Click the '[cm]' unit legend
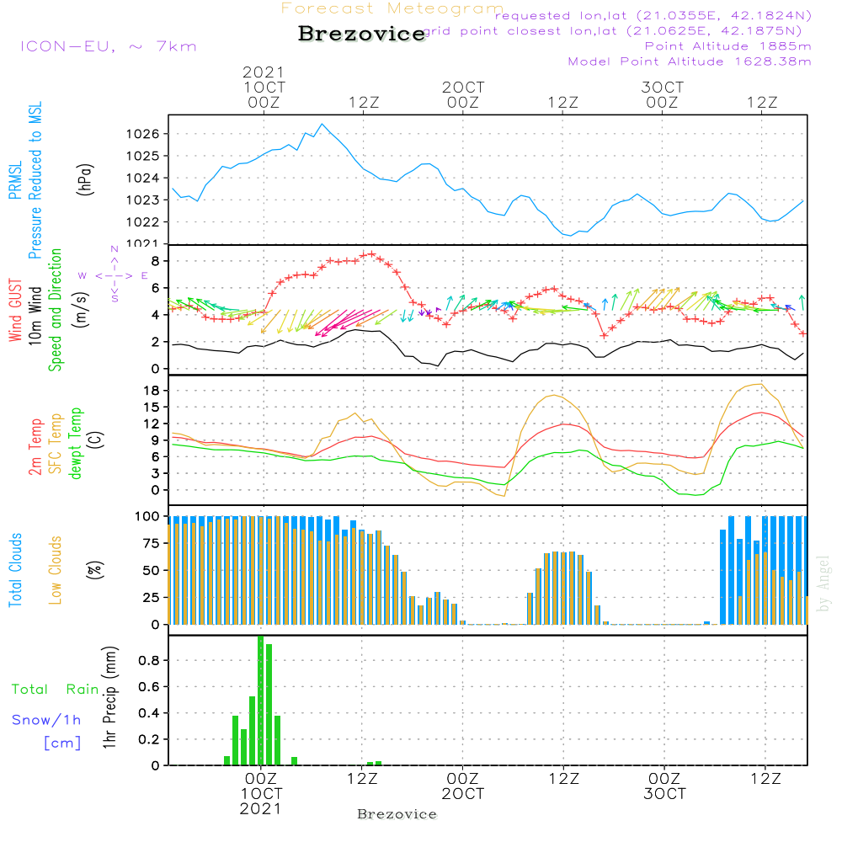 (62, 743)
